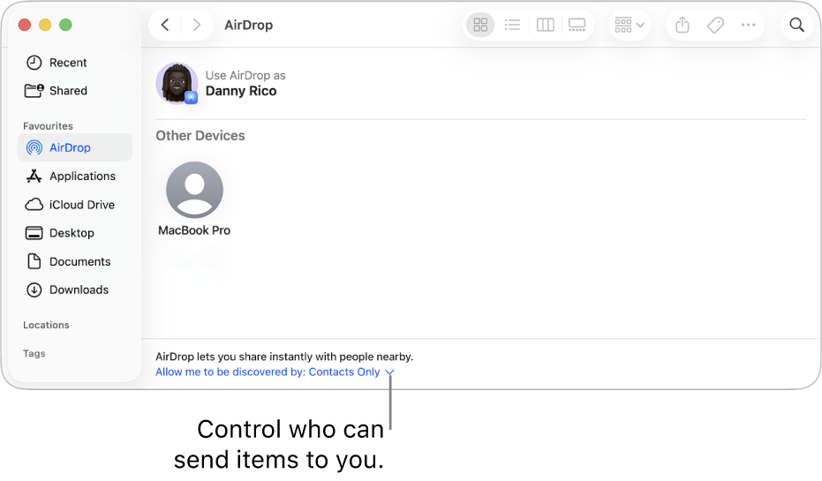Go back with the left chevron button

[x=165, y=25]
